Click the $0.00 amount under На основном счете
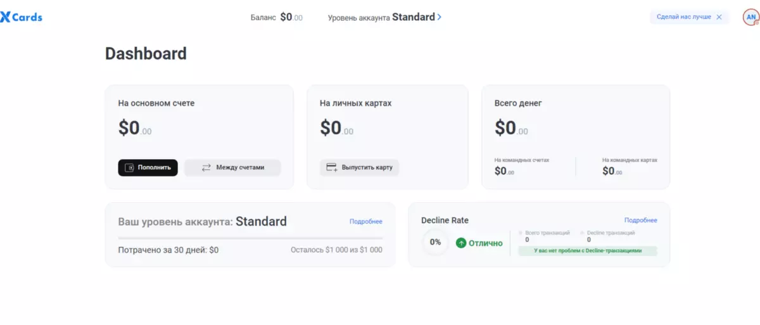Image resolution: width=760 pixels, height=325 pixels. click(135, 128)
